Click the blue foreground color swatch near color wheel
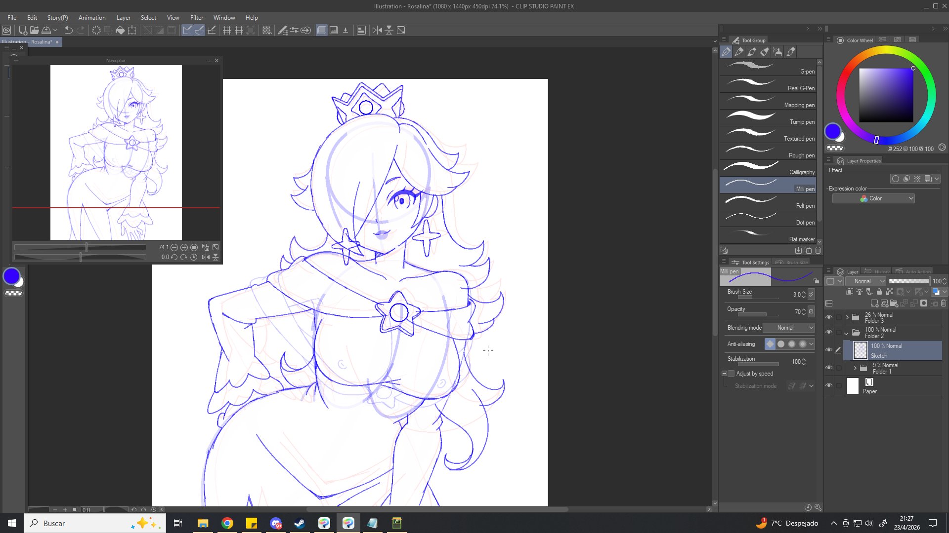The height and width of the screenshot is (533, 949). pos(832,131)
